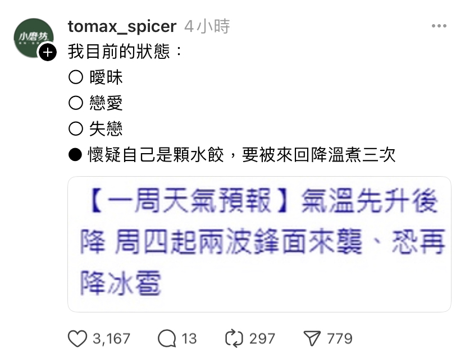This screenshot has height=359, width=465.
Task: Open the tomax_spicer profile avatar
Action: (34, 38)
